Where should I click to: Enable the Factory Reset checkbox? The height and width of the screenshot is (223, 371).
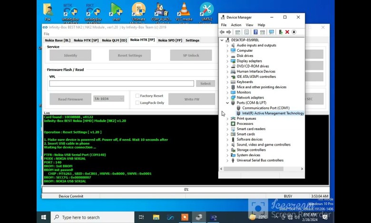tap(137, 96)
